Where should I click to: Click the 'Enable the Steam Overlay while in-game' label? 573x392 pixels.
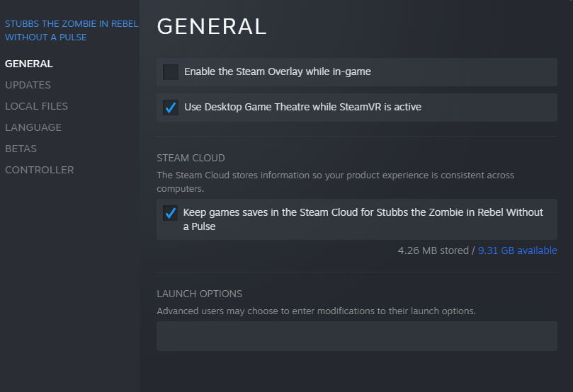coord(277,71)
